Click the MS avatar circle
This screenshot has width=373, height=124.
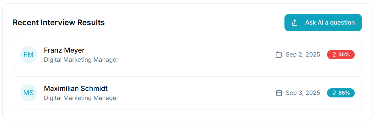coord(29,93)
